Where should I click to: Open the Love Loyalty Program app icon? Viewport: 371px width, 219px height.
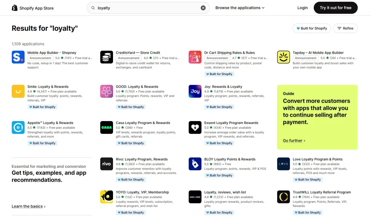tap(283, 164)
